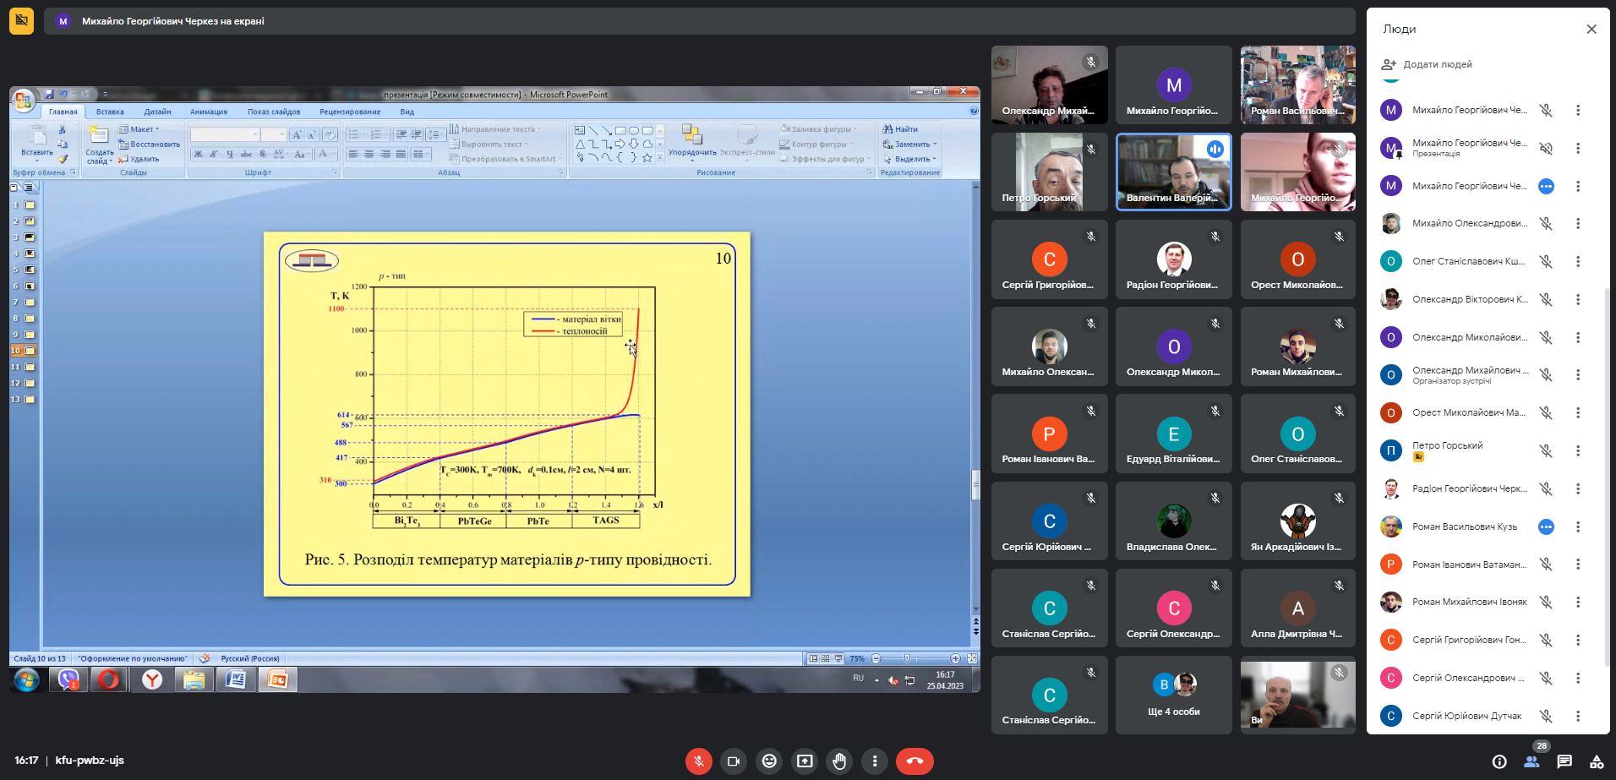Screen dimensions: 1616x780
Task: Click zoom out minus button in status bar
Action: pos(876,658)
